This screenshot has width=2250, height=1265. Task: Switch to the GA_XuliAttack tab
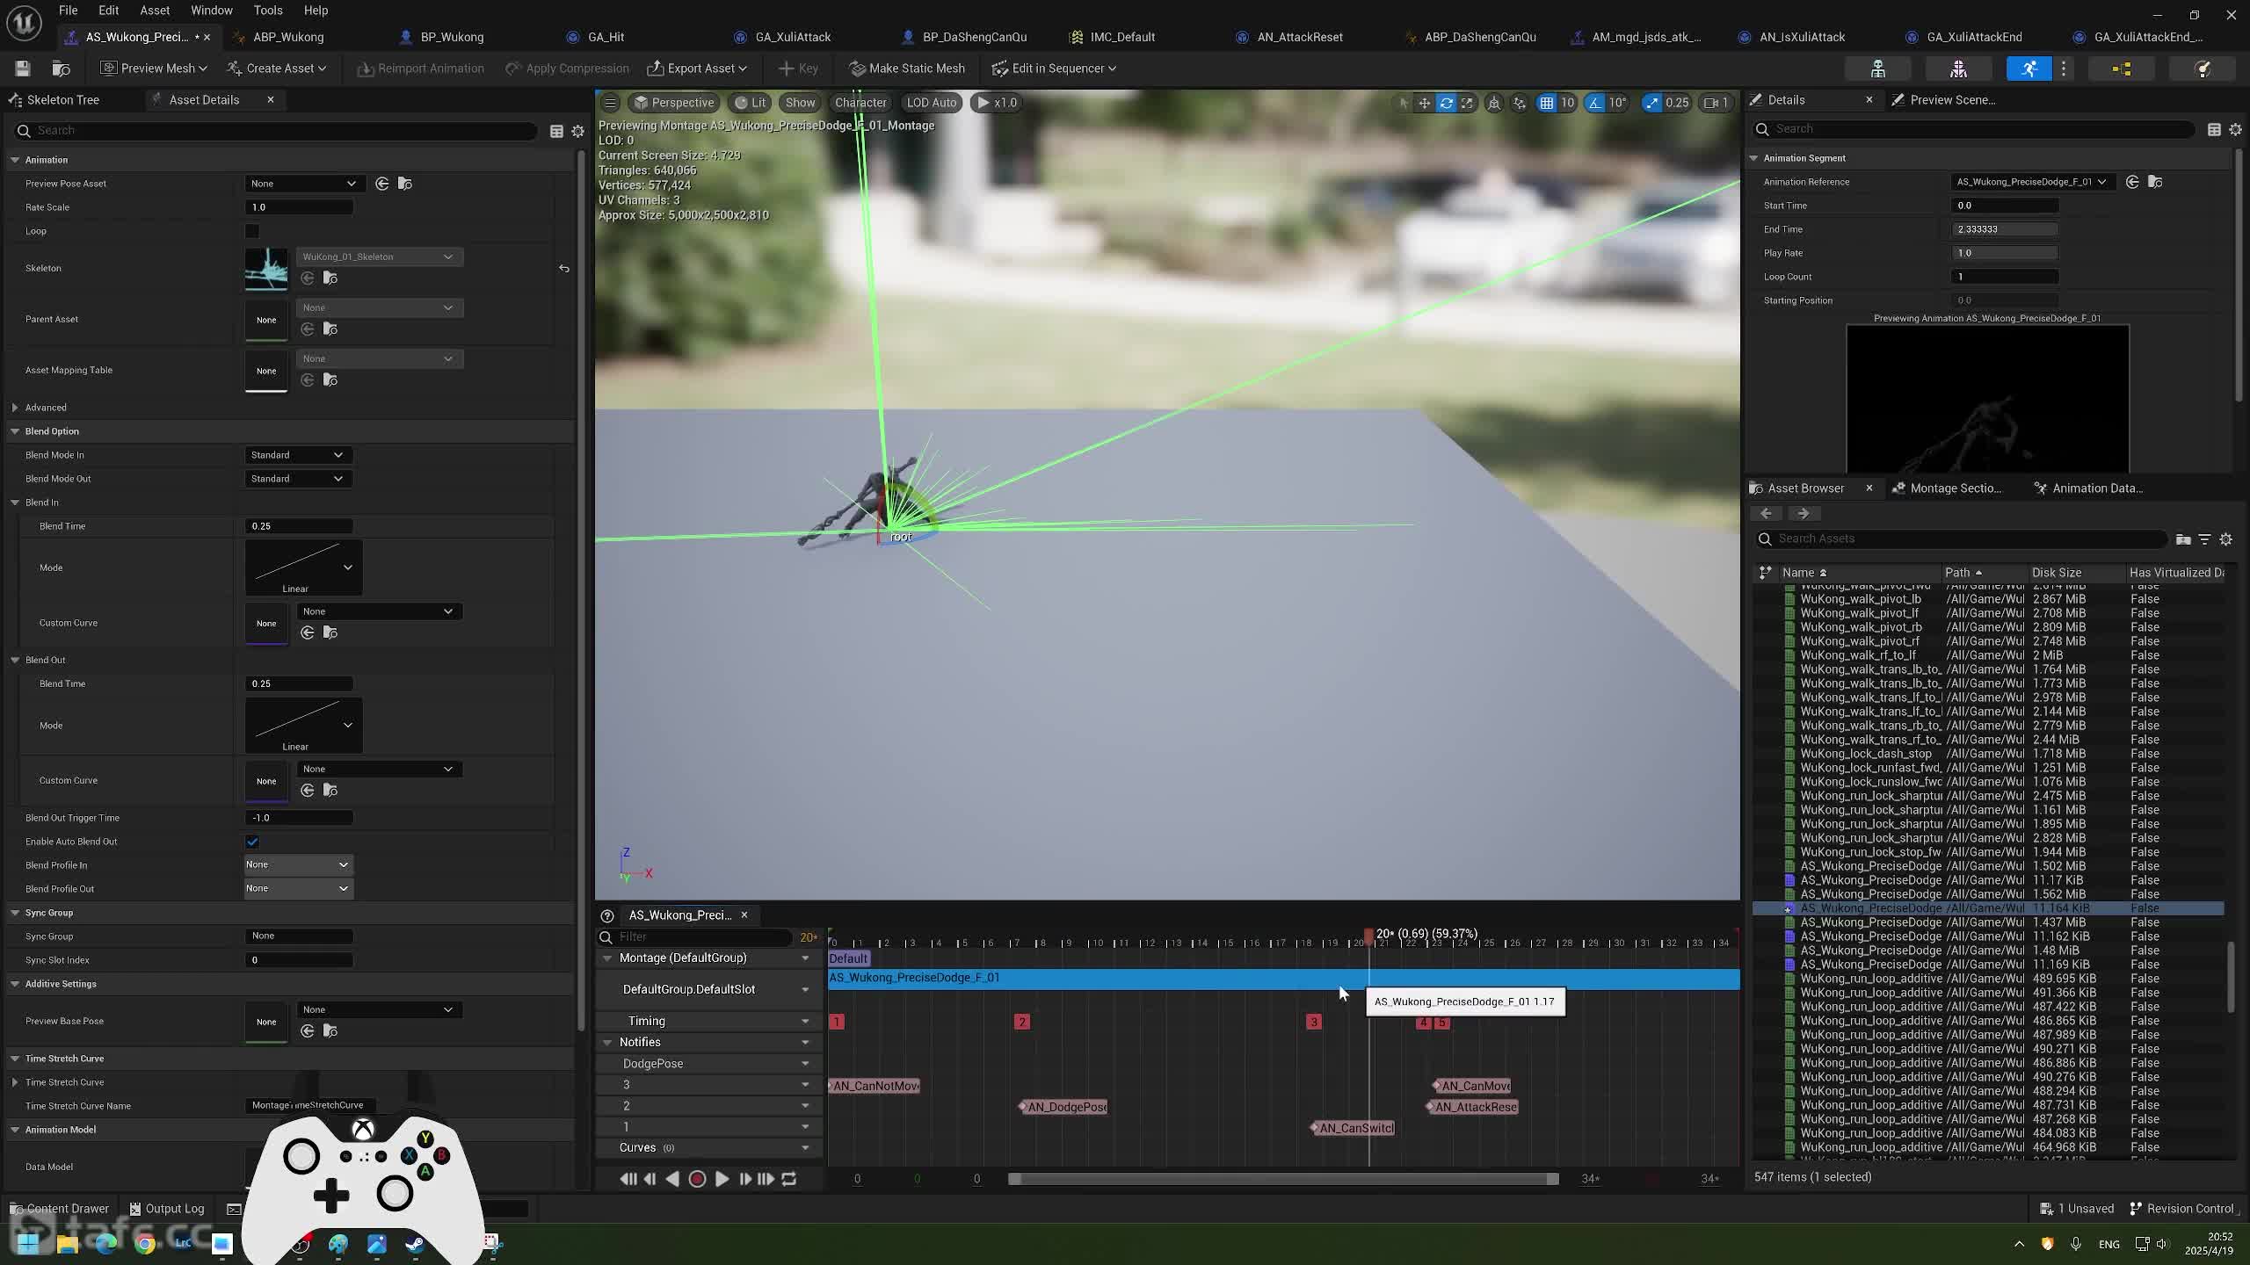click(793, 37)
